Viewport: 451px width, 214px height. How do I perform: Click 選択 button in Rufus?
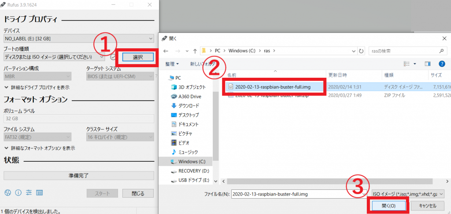(138, 57)
